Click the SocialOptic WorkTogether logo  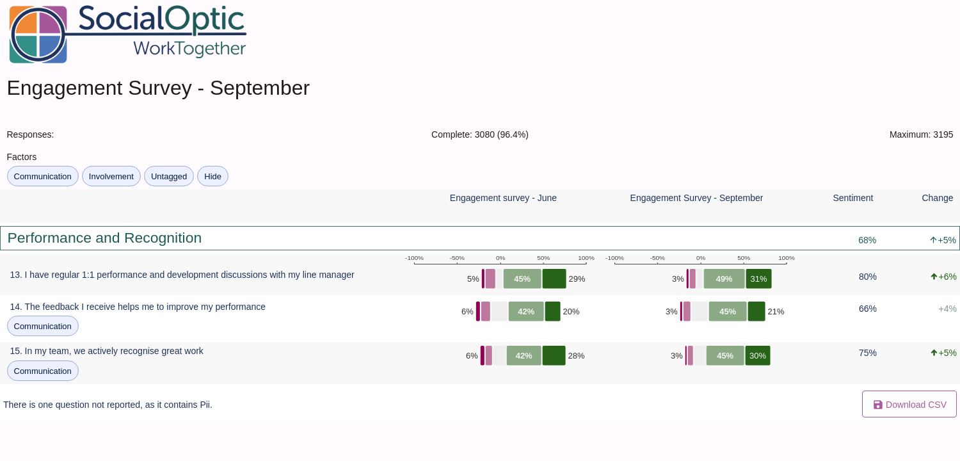click(x=127, y=33)
